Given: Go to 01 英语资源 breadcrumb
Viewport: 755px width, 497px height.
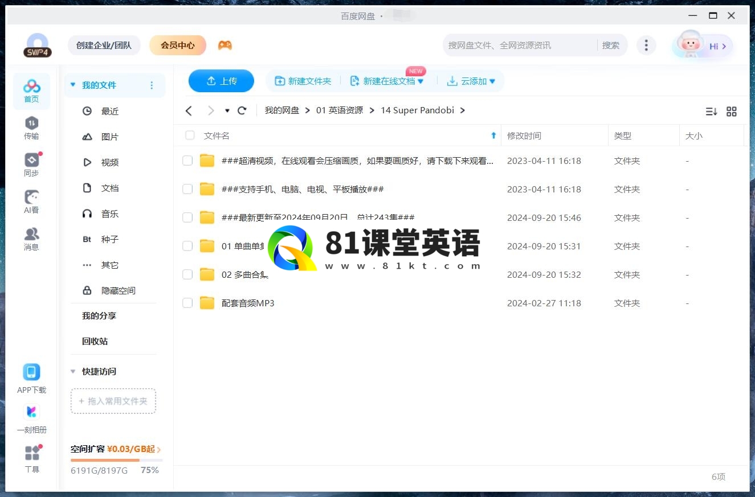Looking at the screenshot, I should 340,110.
